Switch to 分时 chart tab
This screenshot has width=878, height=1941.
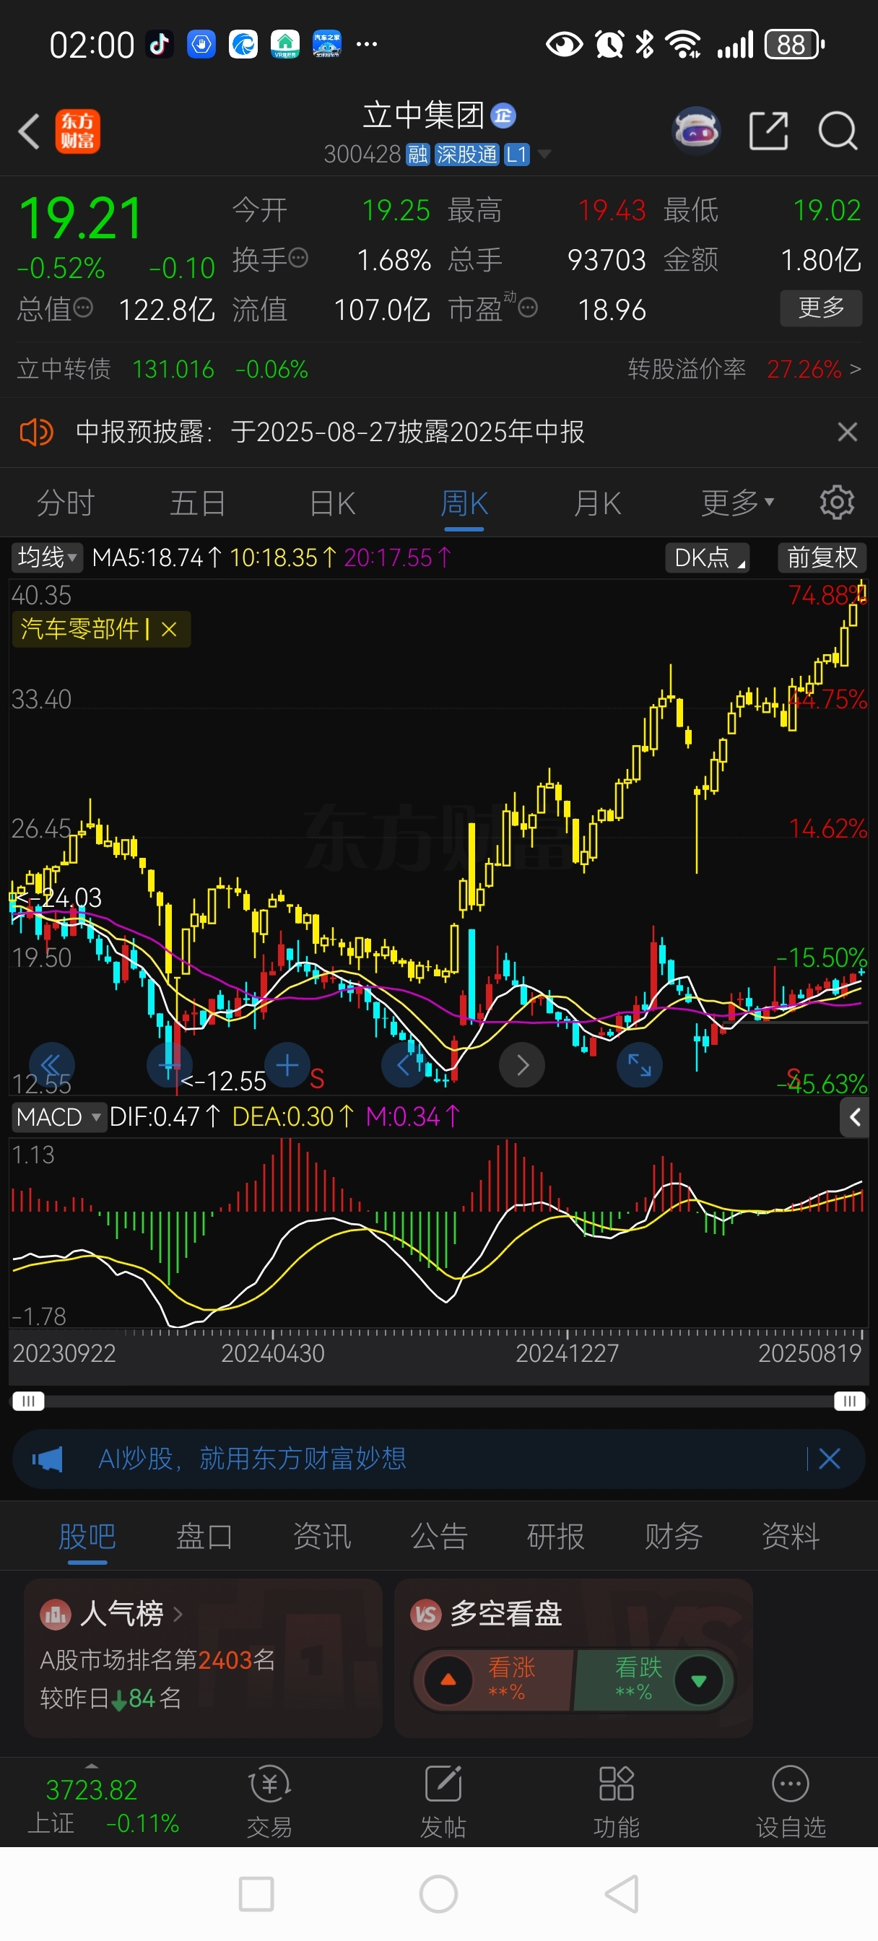tap(66, 503)
